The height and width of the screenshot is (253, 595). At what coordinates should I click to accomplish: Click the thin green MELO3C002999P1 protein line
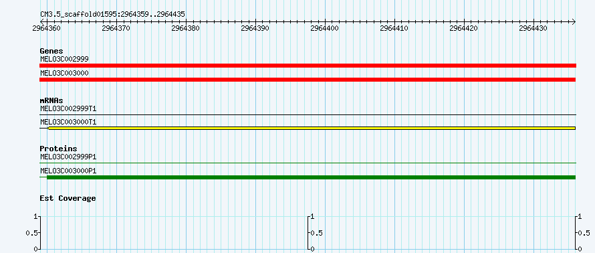(308, 163)
